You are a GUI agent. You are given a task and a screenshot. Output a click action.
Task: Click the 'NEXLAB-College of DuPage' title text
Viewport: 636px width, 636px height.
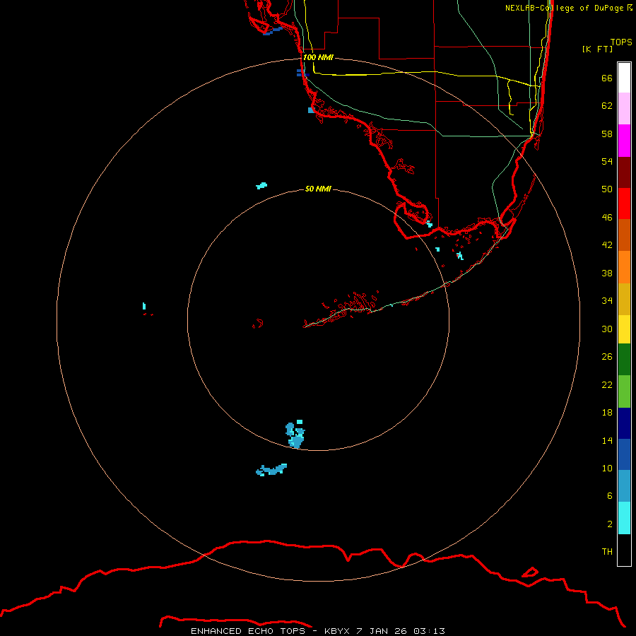[x=564, y=8]
